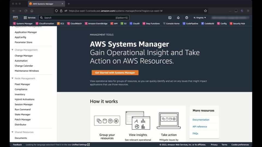Open the N. Virginia region dropdown

(x=200, y=18)
